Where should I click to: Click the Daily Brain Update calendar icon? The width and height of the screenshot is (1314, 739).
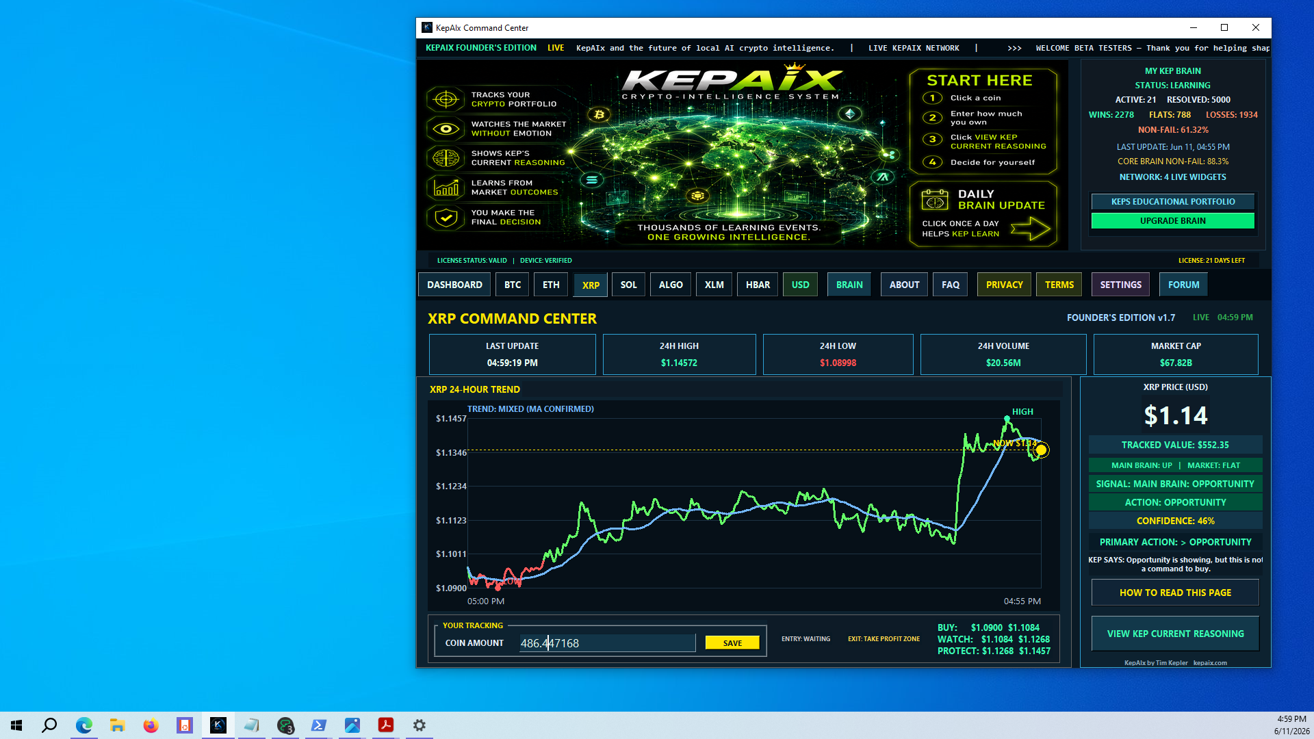(x=934, y=200)
